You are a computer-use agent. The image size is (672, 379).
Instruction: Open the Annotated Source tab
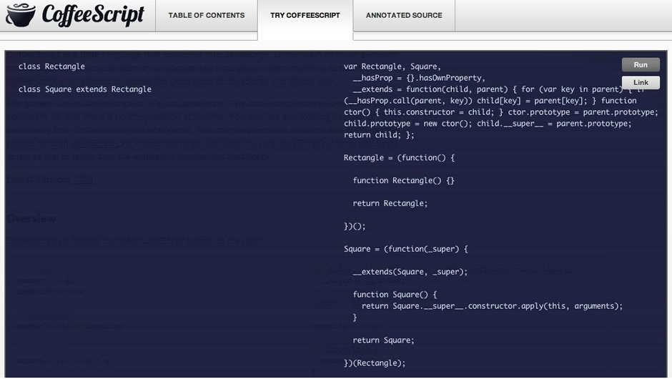click(x=404, y=16)
